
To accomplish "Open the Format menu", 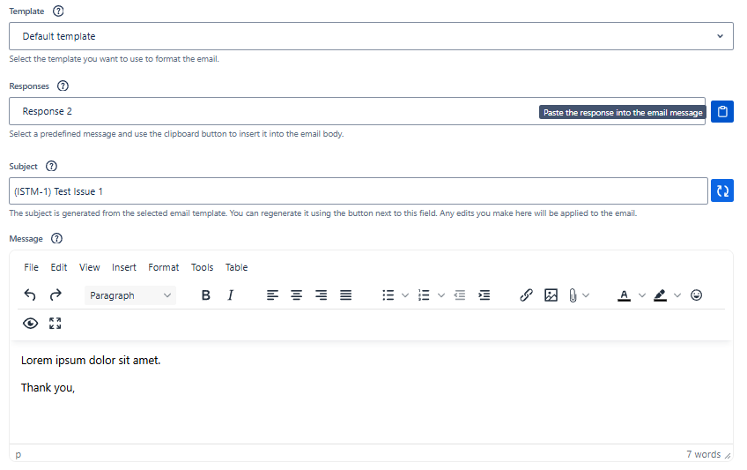I will tap(163, 267).
